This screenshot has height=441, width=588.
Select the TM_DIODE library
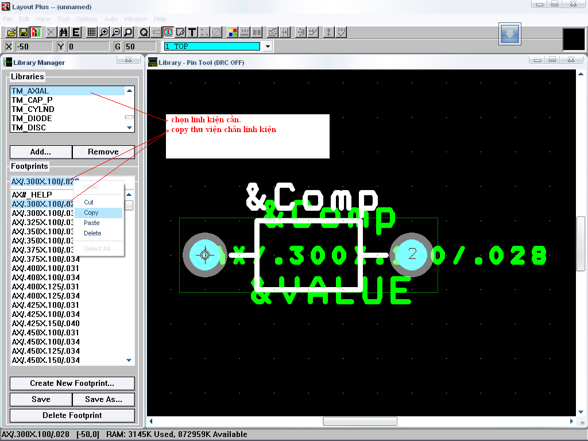click(x=68, y=118)
